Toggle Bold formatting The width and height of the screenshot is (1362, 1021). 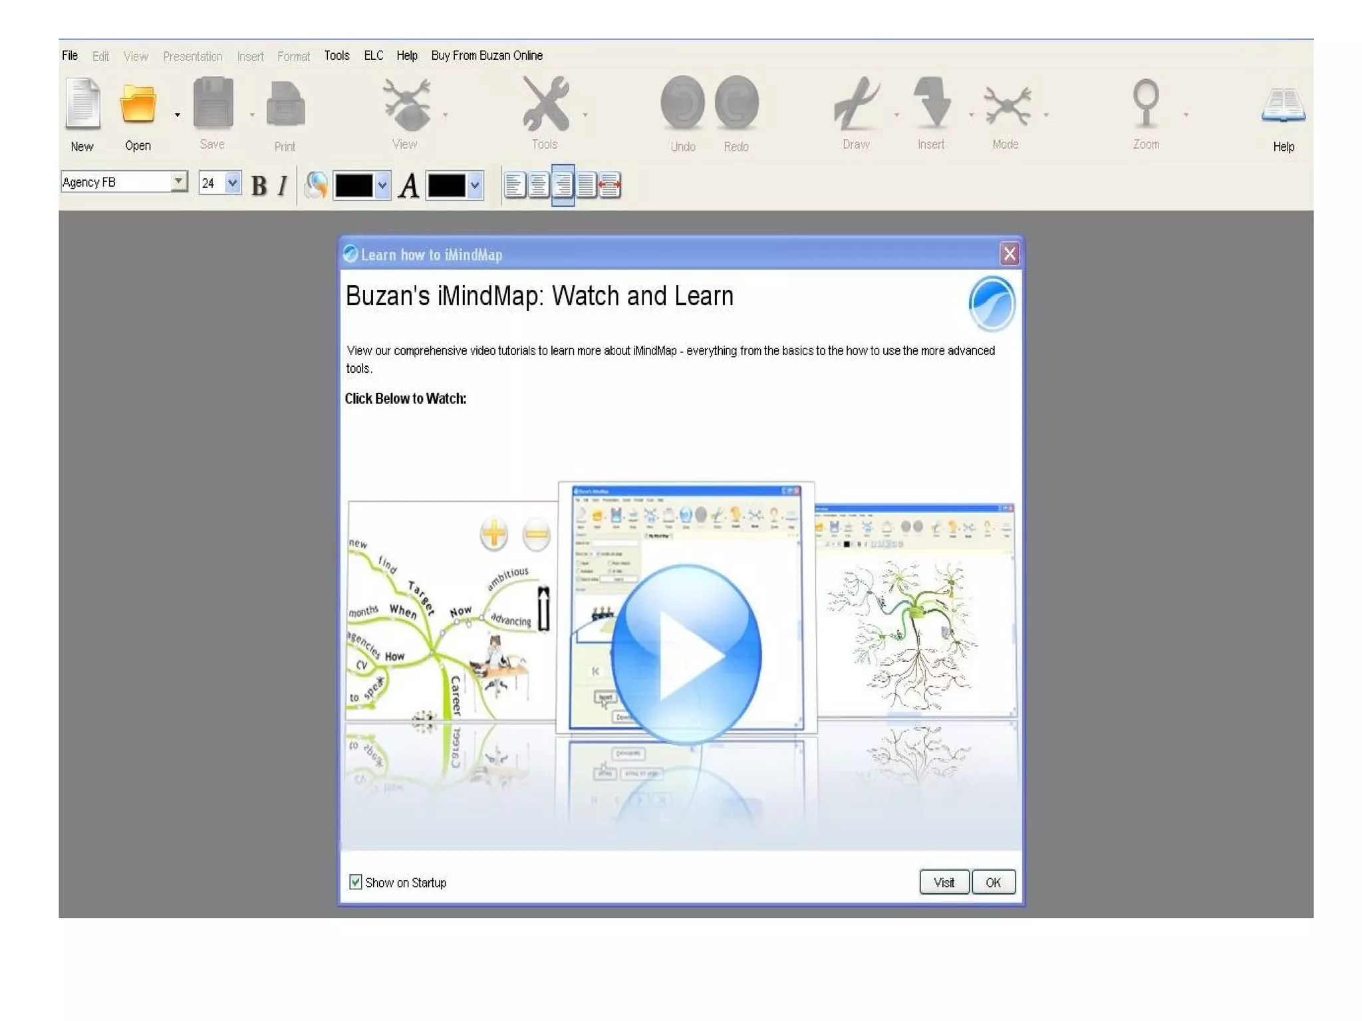pyautogui.click(x=259, y=185)
